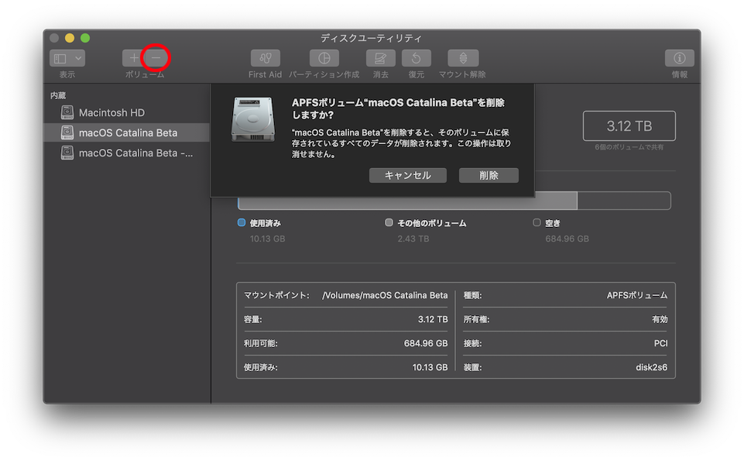Click the storage usage bar free section
The width and height of the screenshot is (744, 461).
(624, 201)
